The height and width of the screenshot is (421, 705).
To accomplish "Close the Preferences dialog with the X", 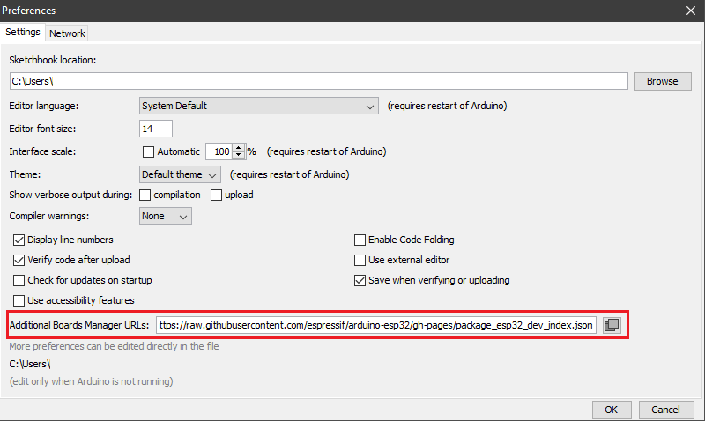I will pos(691,11).
